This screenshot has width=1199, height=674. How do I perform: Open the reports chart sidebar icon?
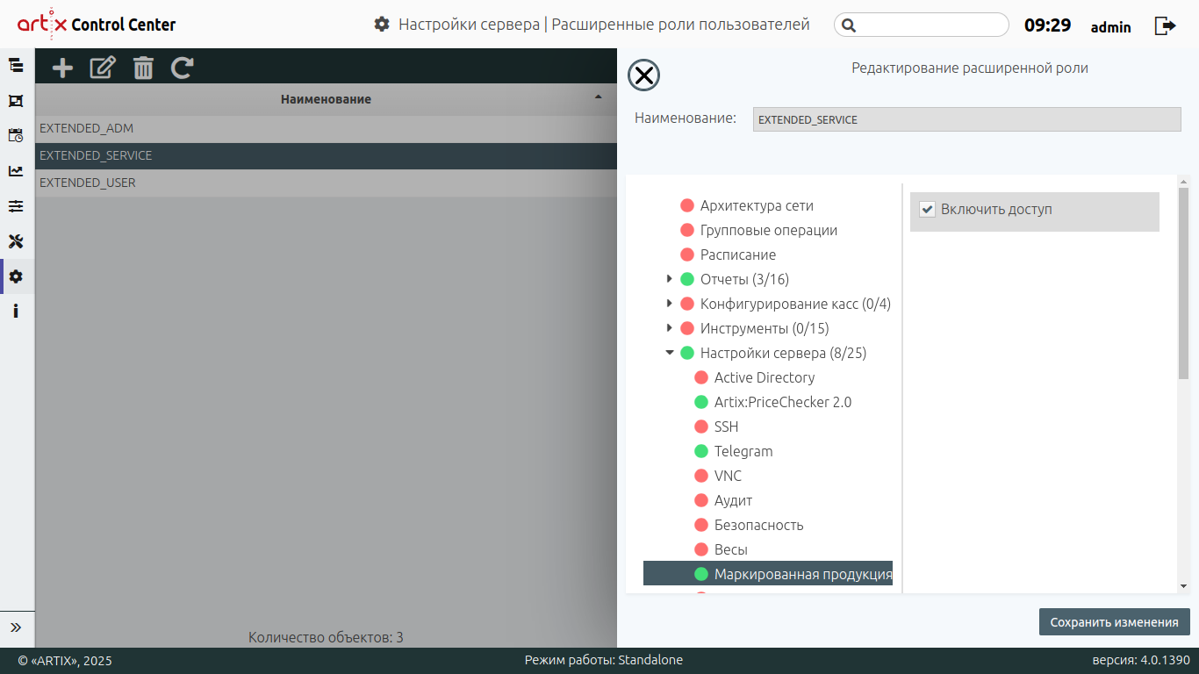pyautogui.click(x=16, y=171)
